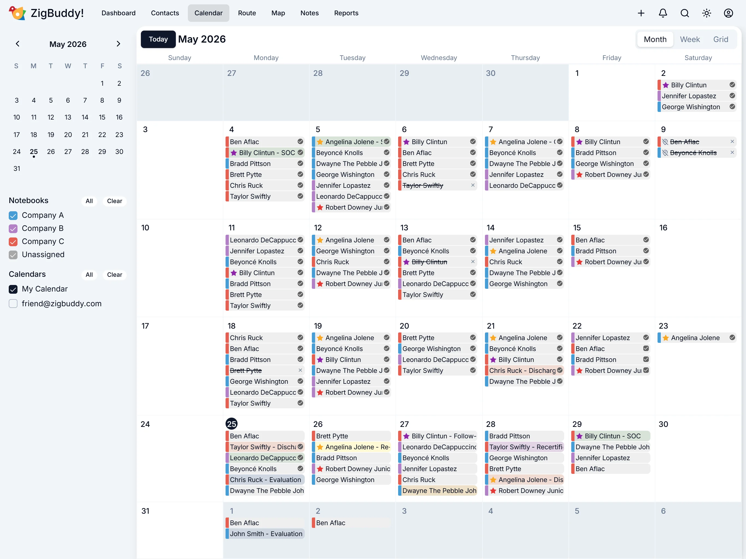Image resolution: width=746 pixels, height=559 pixels.
Task: Switch to Week view
Action: point(690,40)
